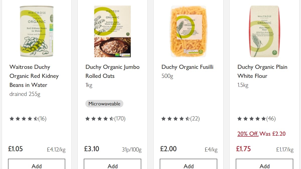Open the 20% Off promotion link

pos(248,134)
